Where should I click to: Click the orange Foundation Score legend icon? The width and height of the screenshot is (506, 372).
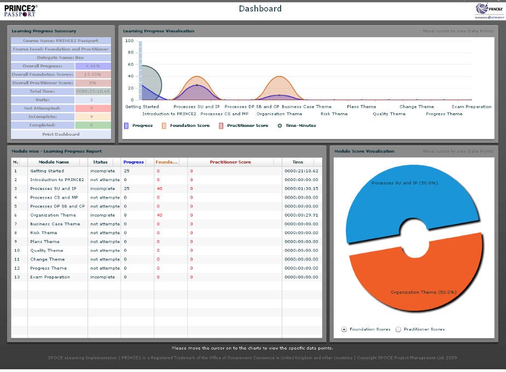[164, 126]
